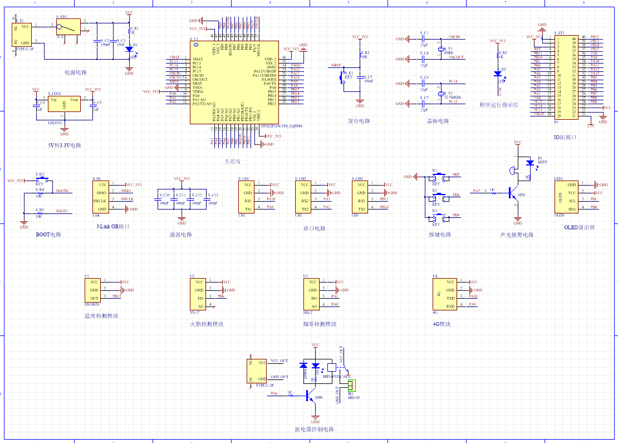
Task: Select the TYPE-C-2P connector in relay circuit
Action: [257, 371]
